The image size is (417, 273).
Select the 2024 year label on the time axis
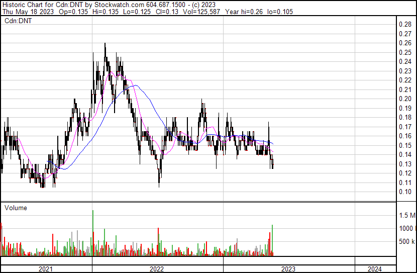(374, 269)
